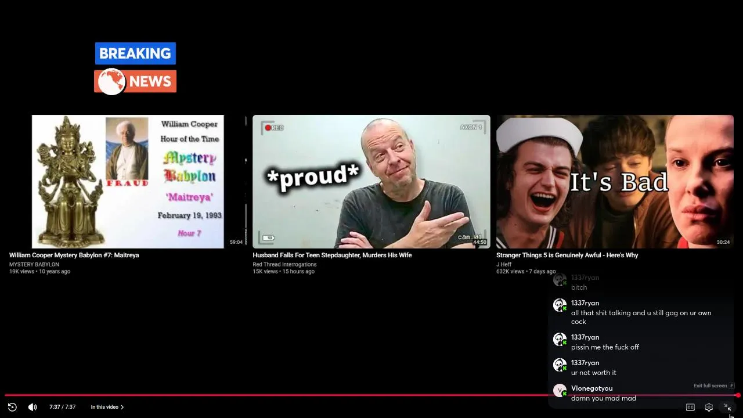Screen dimensions: 743x418
Task: Click 1337ryan avatar beside 'ur not worth it'
Action: pyautogui.click(x=560, y=365)
